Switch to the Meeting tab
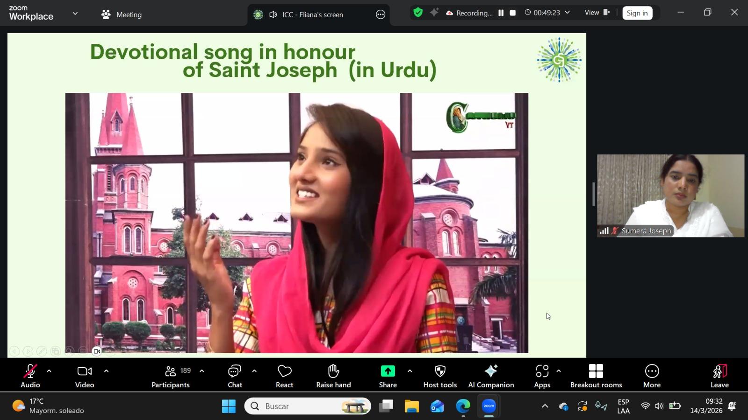 (122, 14)
